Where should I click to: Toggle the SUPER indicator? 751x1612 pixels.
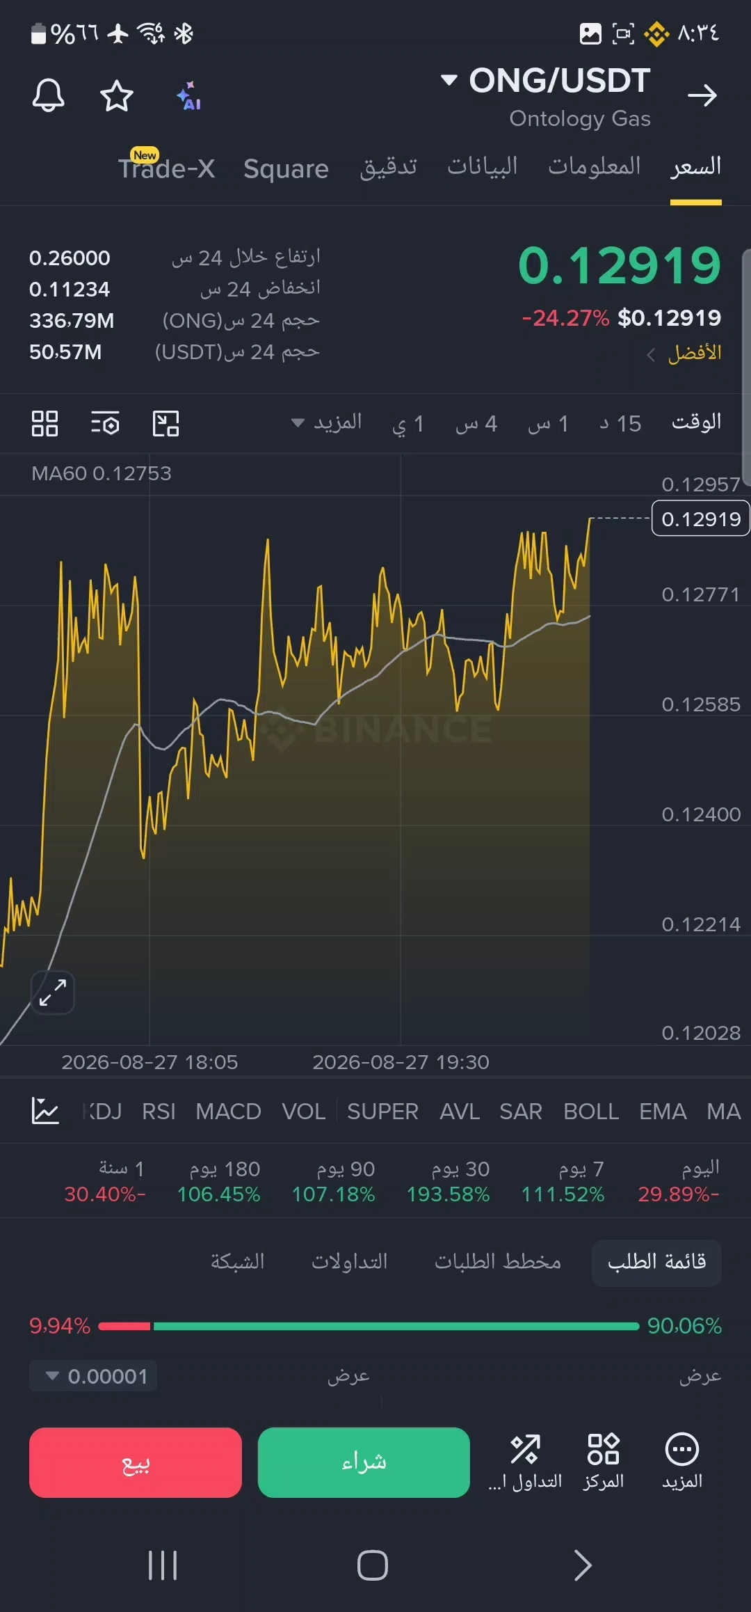382,1112
